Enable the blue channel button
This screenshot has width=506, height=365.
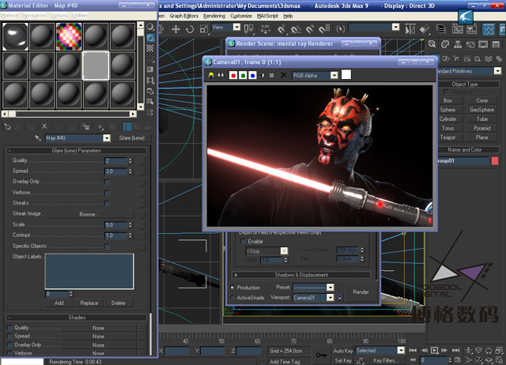click(252, 75)
